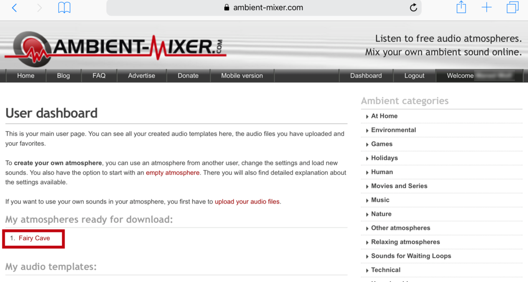The height and width of the screenshot is (282, 528).
Task: Click 'Listen to free audio atmospheres.' tagline
Action: (448, 39)
